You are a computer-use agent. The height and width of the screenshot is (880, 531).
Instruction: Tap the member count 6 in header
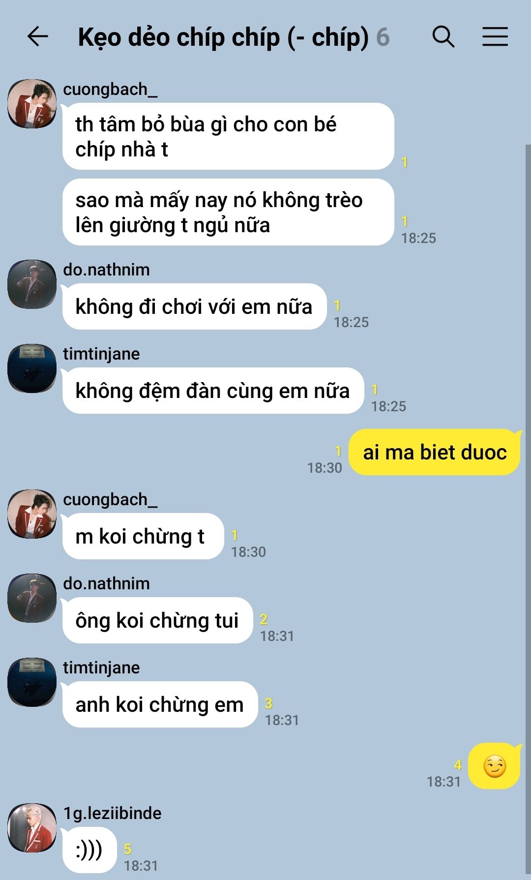[383, 37]
